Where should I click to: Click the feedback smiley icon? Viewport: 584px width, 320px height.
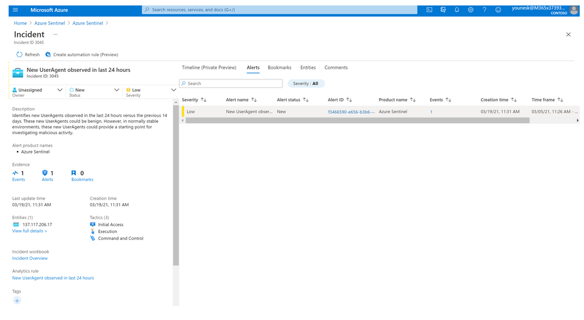click(x=498, y=10)
